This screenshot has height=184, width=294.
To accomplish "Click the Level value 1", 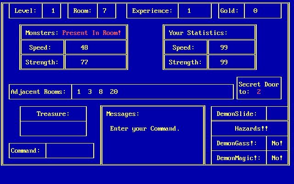I will [x=53, y=11].
